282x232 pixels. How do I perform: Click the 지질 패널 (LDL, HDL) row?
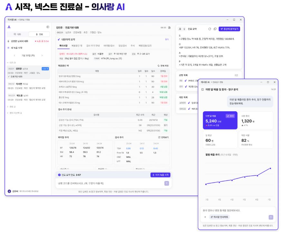click(113, 130)
